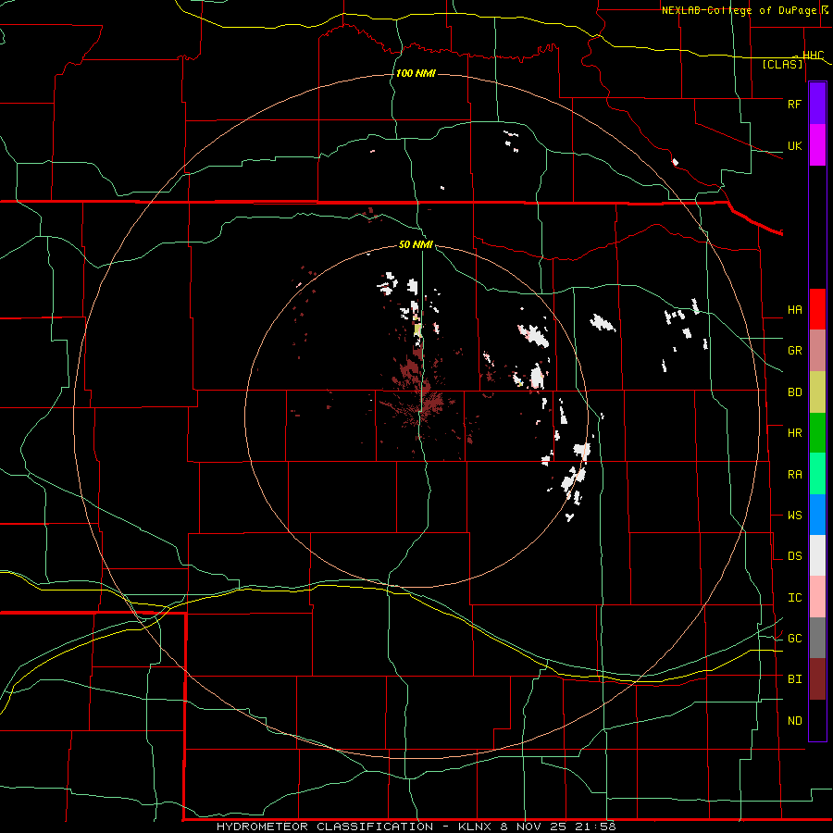833x833 pixels.
Task: Click the KLNX radar site identifier
Action: 475,827
